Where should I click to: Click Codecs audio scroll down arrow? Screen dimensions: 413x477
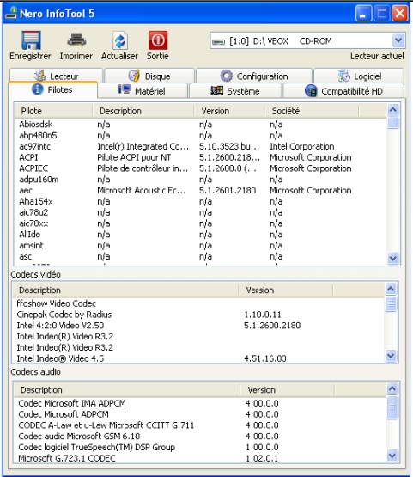click(392, 456)
